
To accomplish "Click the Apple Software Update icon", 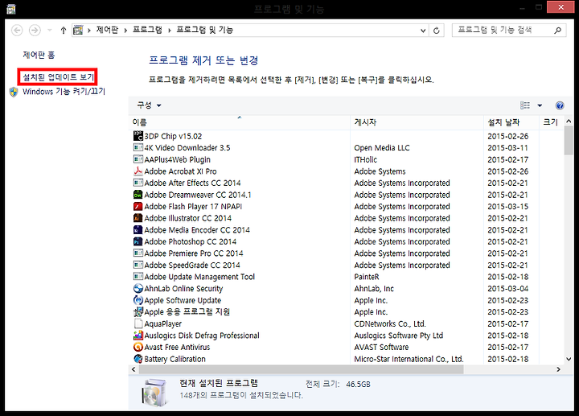I will point(138,300).
